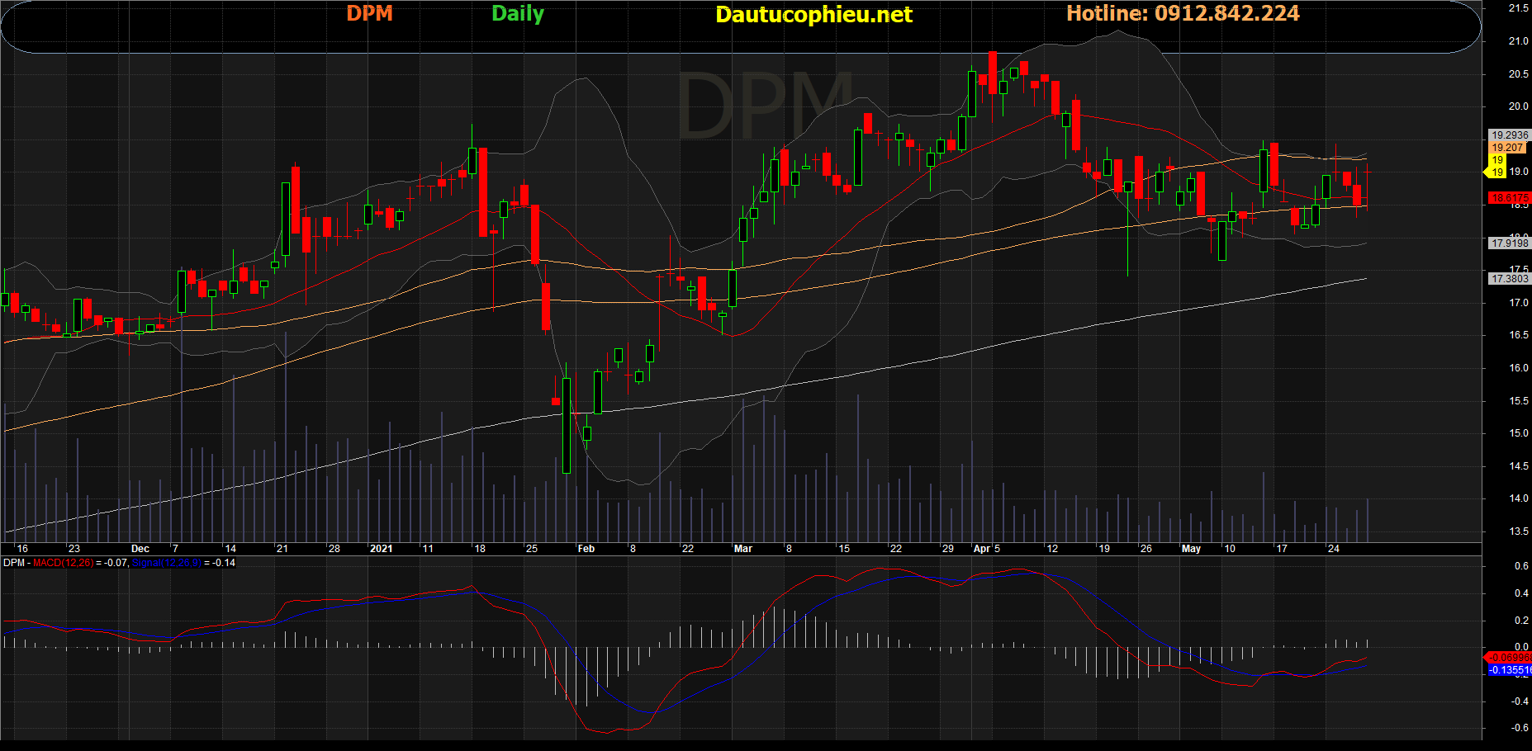Click the 28 date label on time axis

coord(334,549)
